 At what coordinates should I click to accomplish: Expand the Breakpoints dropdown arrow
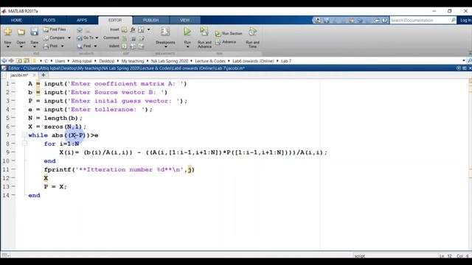tap(165, 47)
